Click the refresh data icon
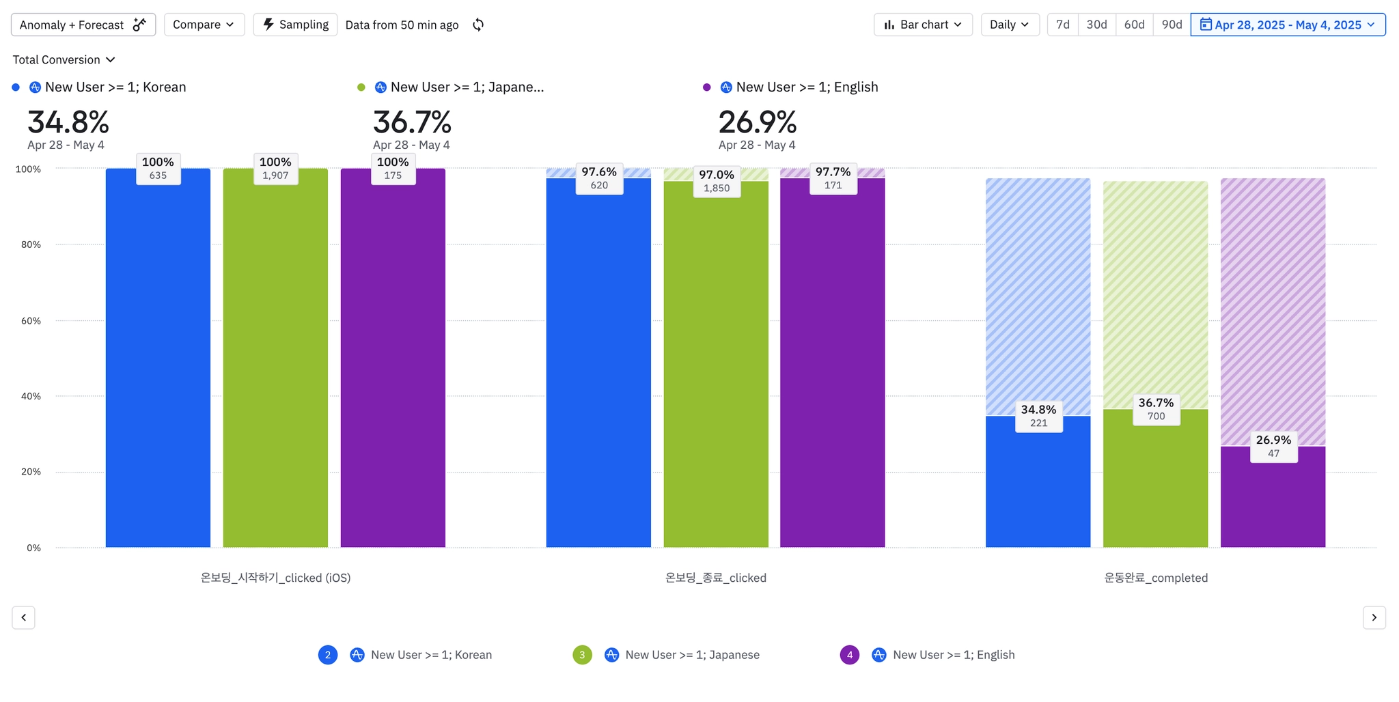 [478, 25]
